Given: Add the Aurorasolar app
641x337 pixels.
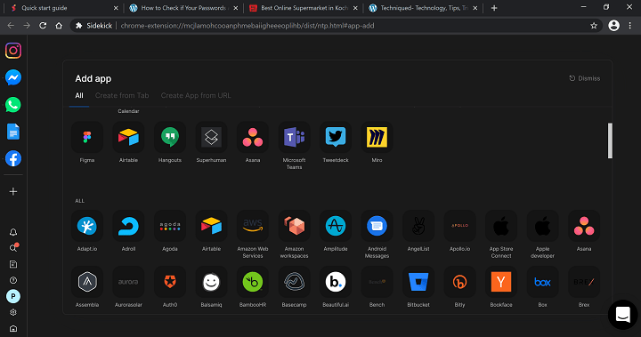Looking at the screenshot, I should (x=128, y=282).
